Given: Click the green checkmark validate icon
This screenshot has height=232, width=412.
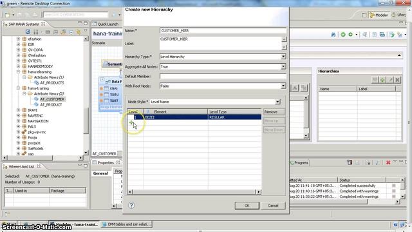Looking at the screenshot, I should click(x=343, y=35).
